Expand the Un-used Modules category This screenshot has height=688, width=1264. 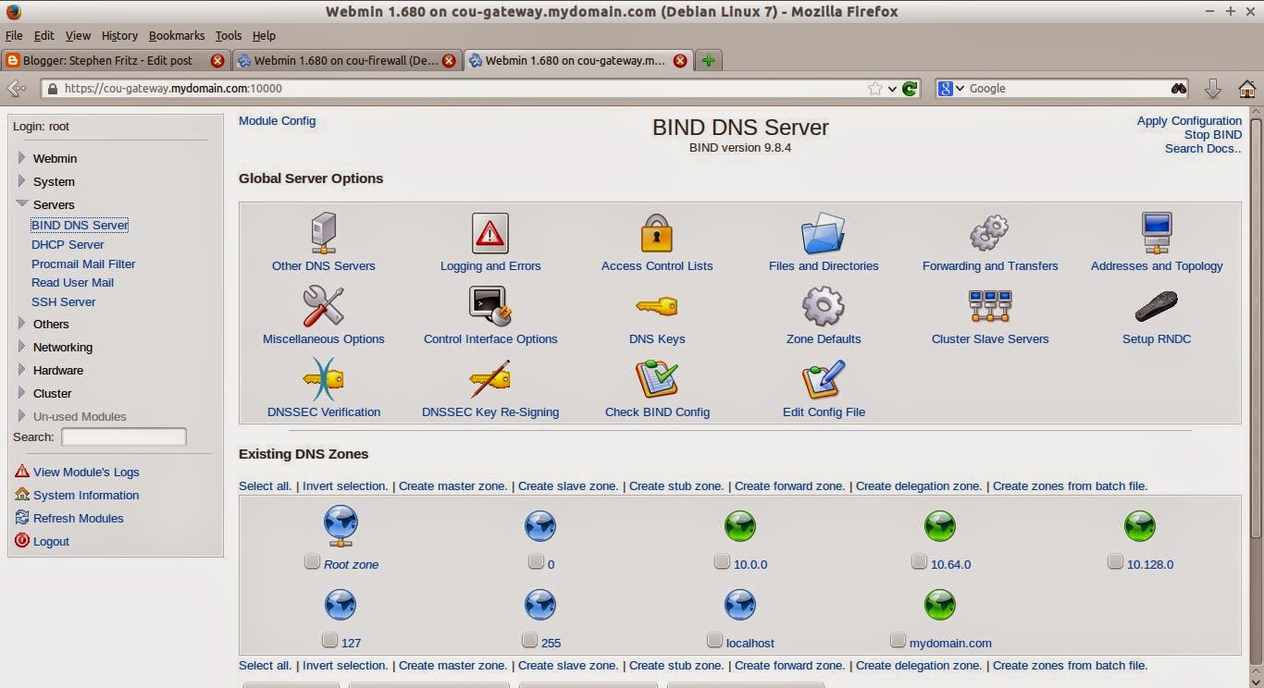point(22,416)
